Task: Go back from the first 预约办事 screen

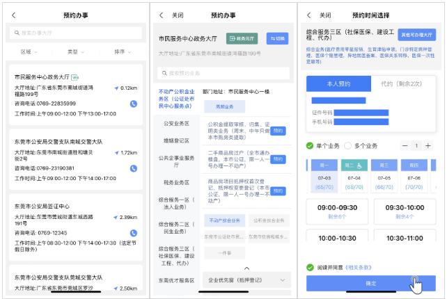Action: [14, 15]
